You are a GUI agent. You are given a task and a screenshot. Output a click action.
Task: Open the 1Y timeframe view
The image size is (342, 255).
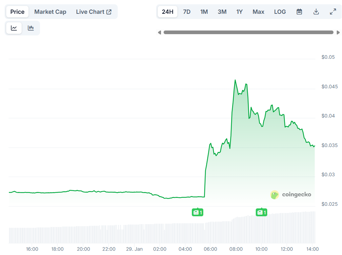(239, 11)
